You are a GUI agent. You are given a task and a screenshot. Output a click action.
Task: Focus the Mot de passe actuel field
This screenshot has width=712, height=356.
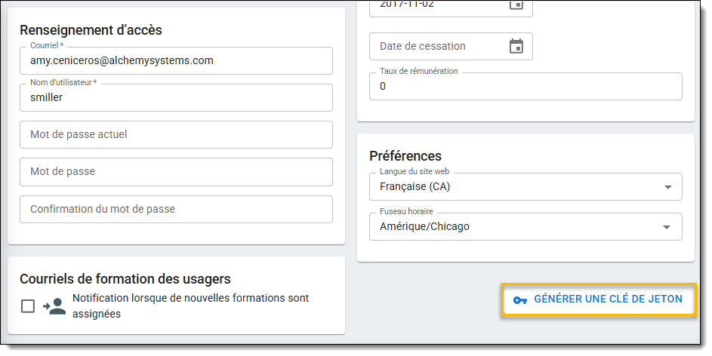click(176, 135)
